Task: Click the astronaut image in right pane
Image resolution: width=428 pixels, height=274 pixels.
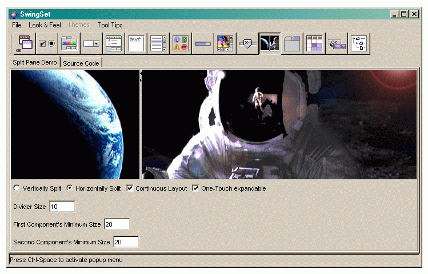Action: click(279, 124)
